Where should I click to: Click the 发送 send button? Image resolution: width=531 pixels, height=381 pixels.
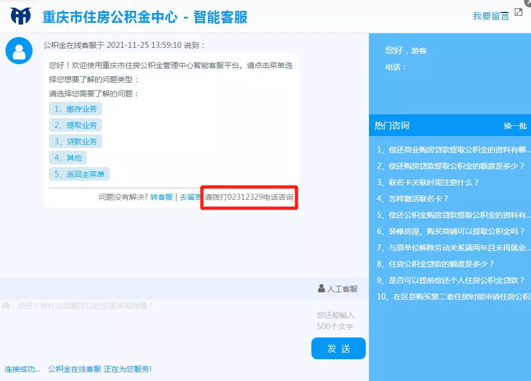338,348
